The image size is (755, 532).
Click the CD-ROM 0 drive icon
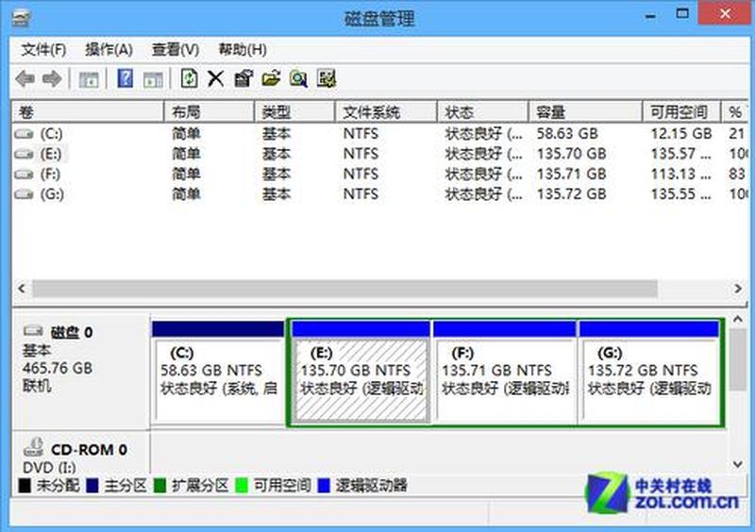(34, 447)
